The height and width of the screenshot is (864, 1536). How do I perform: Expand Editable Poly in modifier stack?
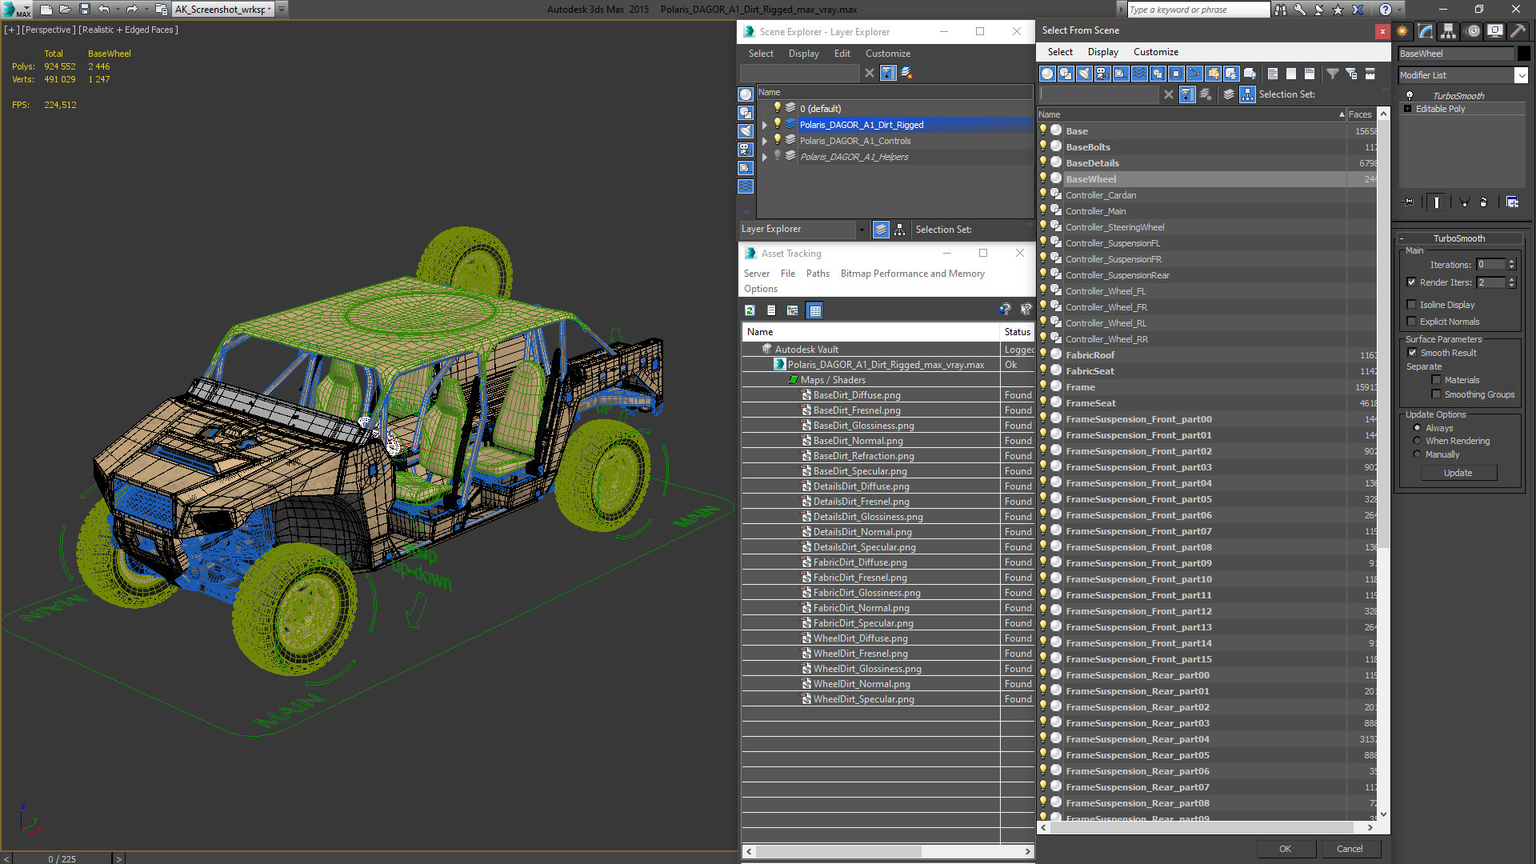[x=1407, y=109]
